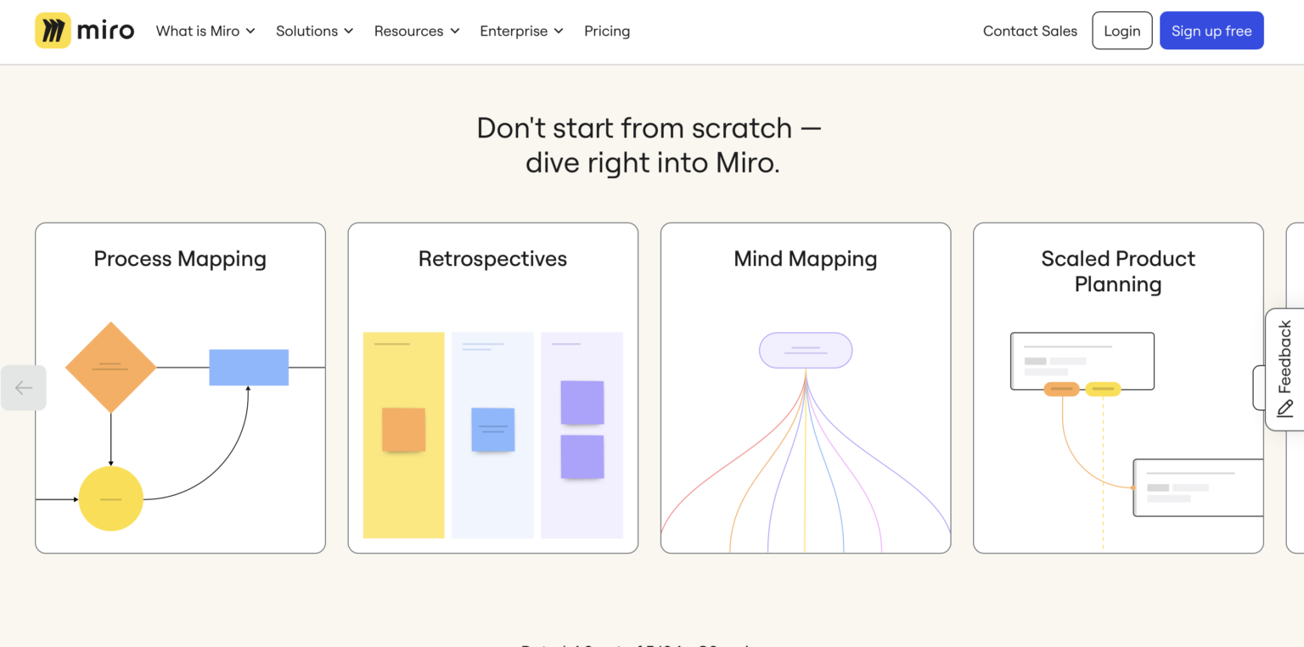Click the yellow column in Retrospectives preview
Viewport: 1304px width, 647px height.
(x=403, y=436)
